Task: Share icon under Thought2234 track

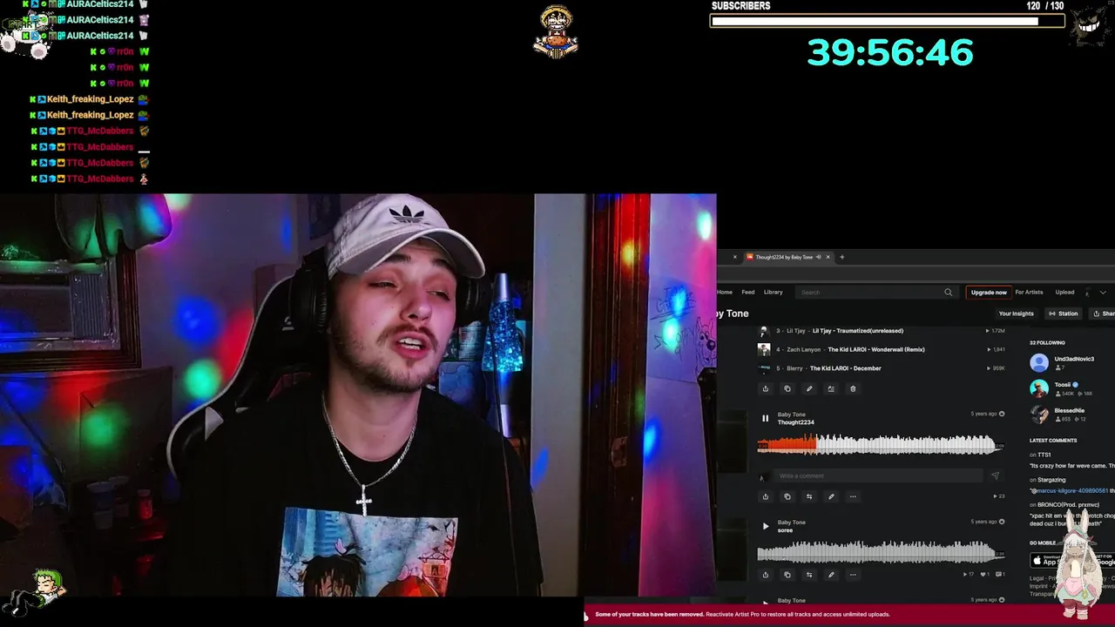Action: tap(766, 496)
